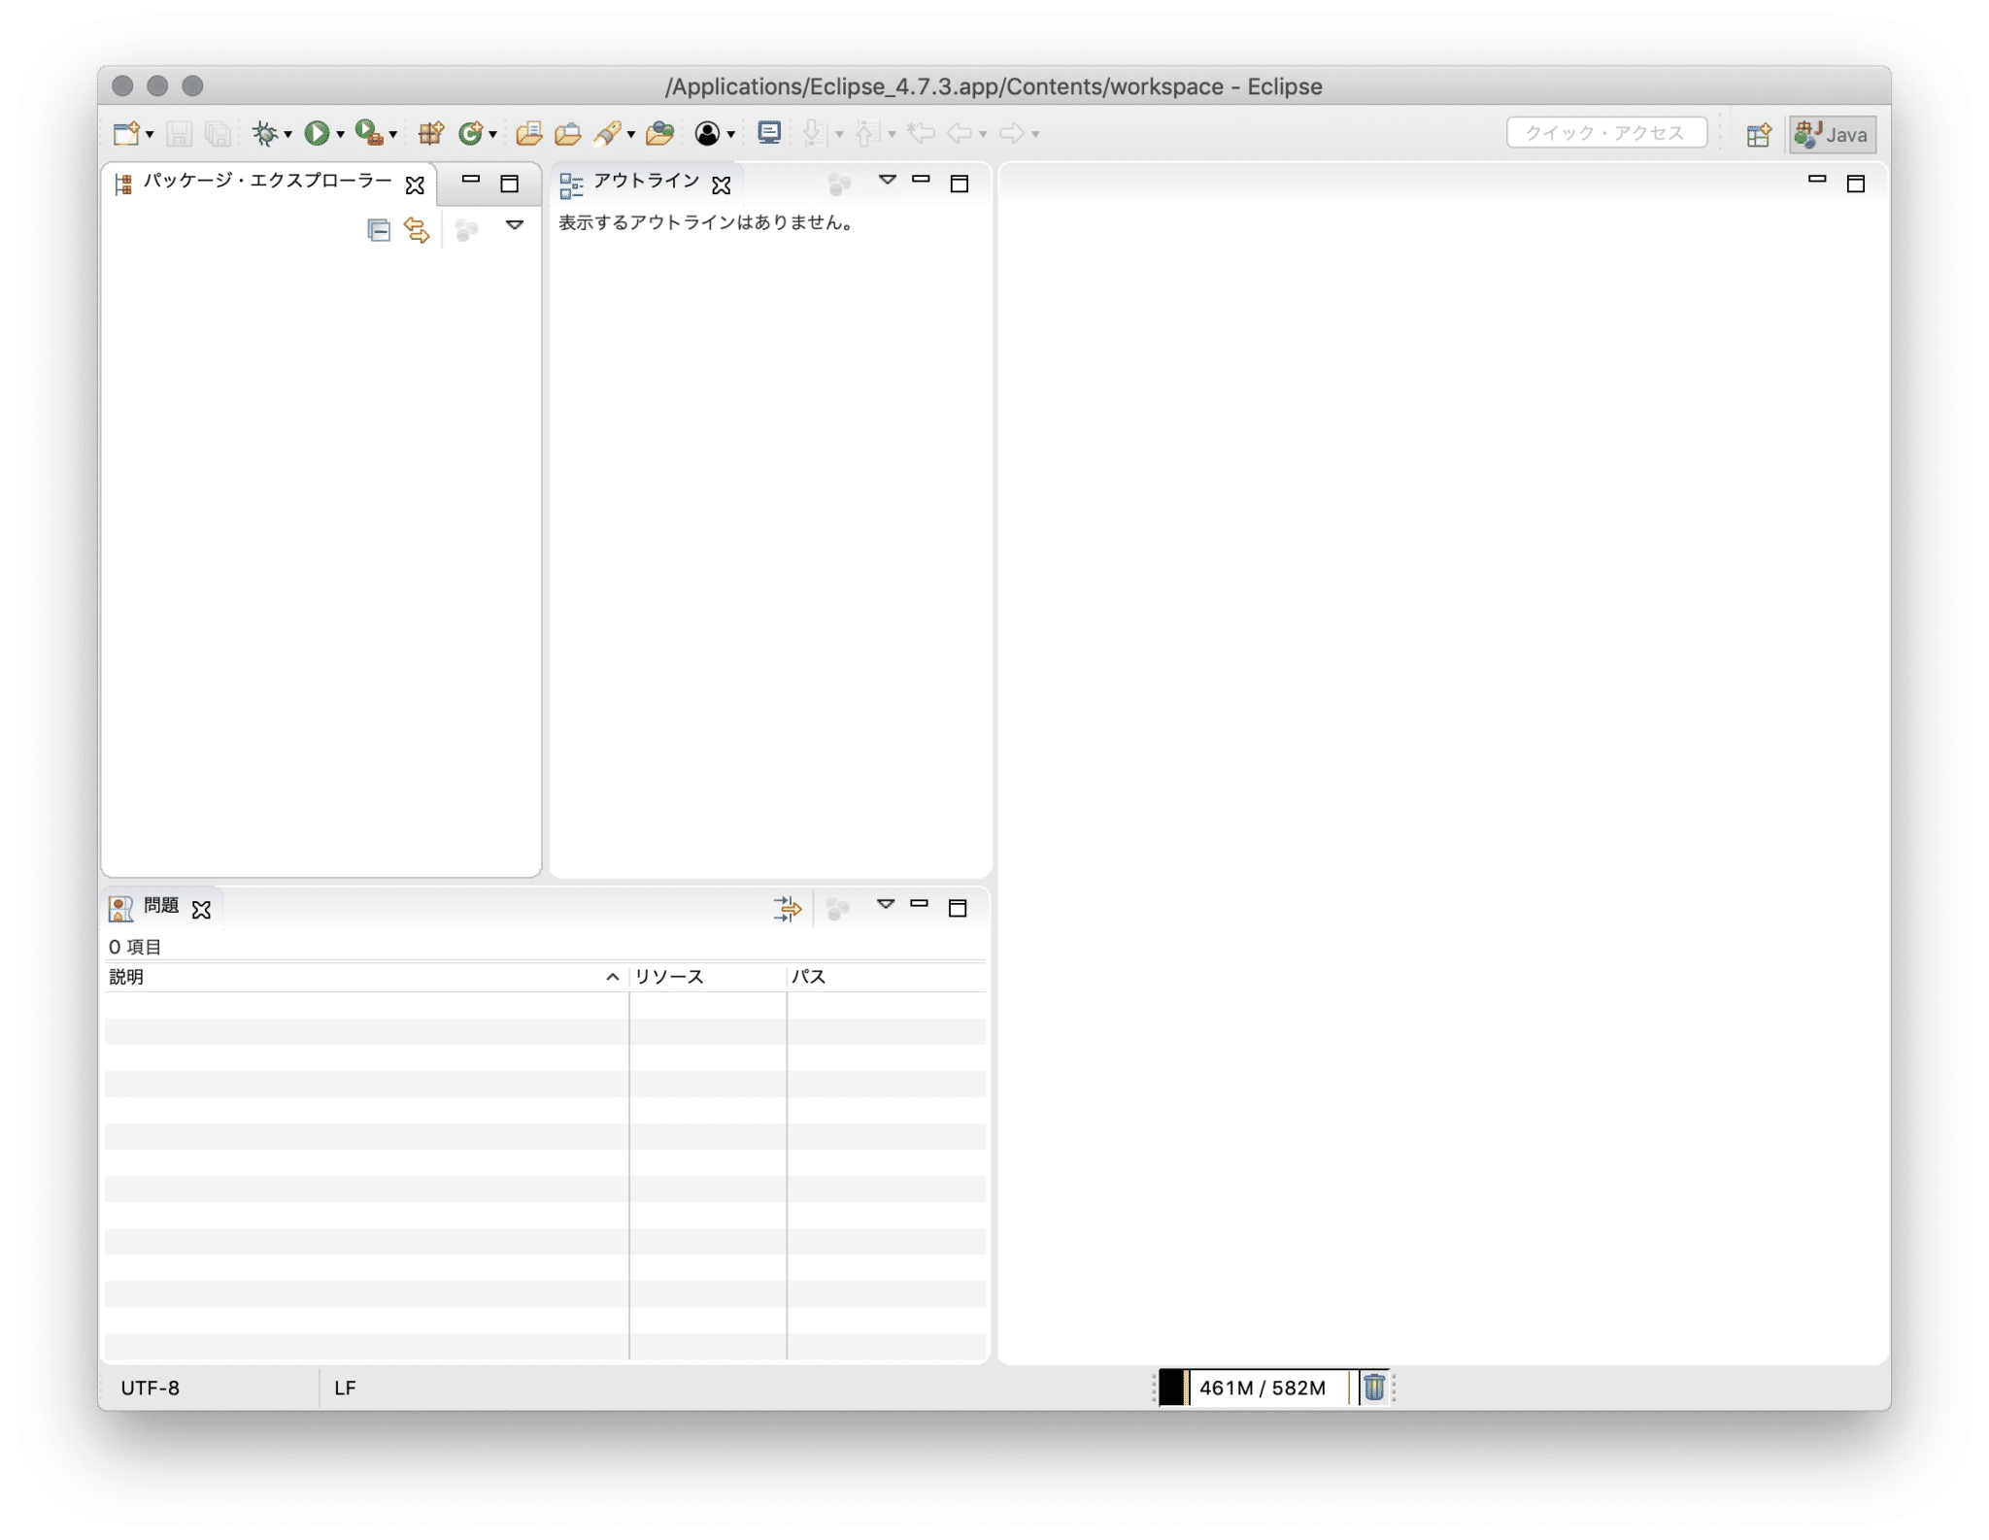Run garbage collector trash icon

click(x=1373, y=1388)
